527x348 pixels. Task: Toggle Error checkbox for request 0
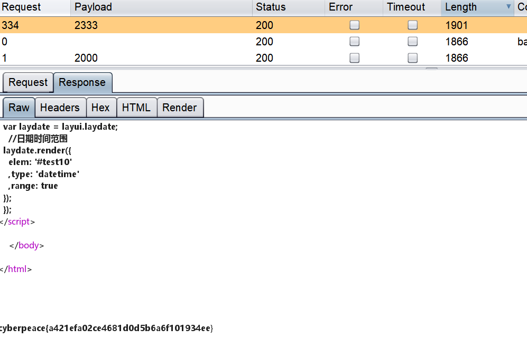[x=354, y=41]
